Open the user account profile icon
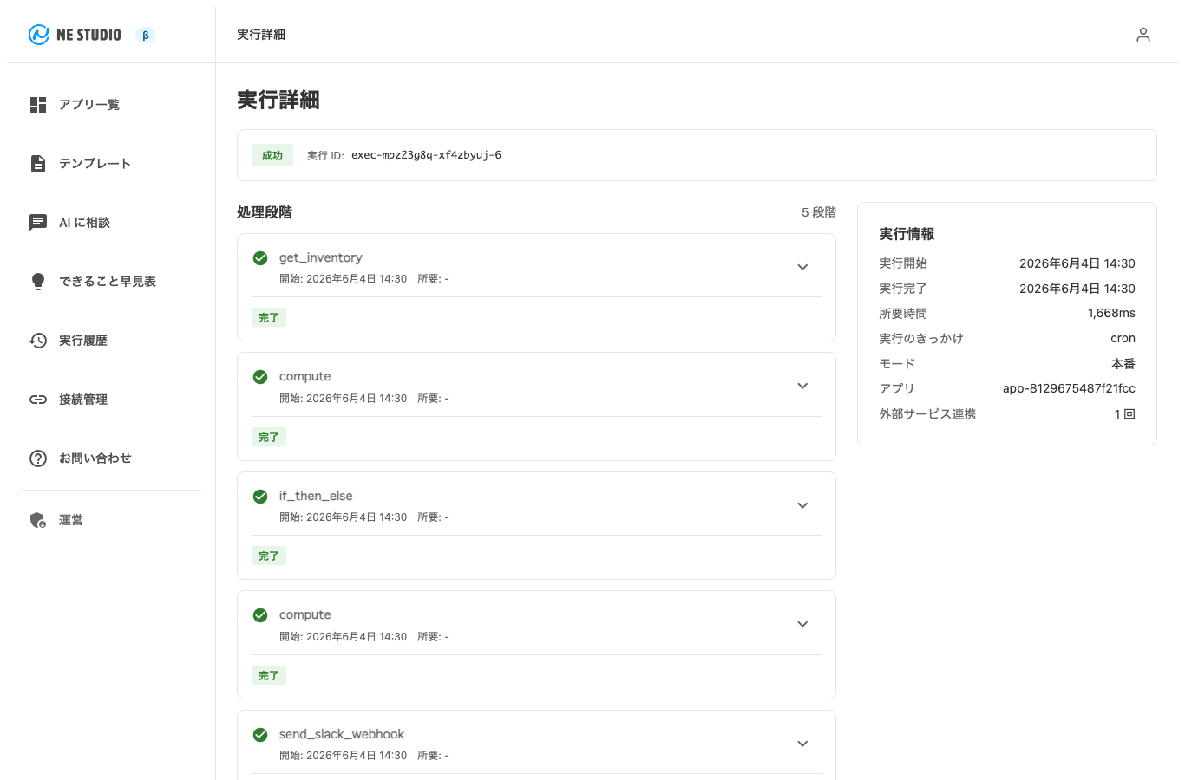 pyautogui.click(x=1143, y=35)
